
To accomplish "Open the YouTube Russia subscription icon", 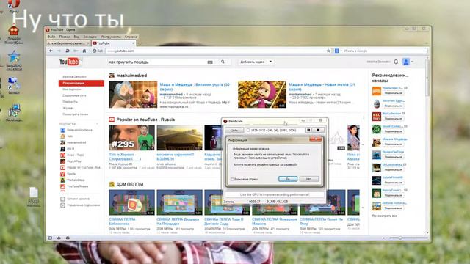I will click(x=62, y=186).
